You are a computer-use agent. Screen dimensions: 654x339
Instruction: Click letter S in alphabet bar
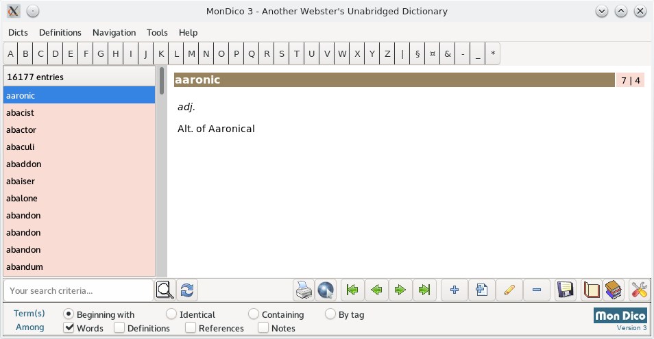point(282,53)
